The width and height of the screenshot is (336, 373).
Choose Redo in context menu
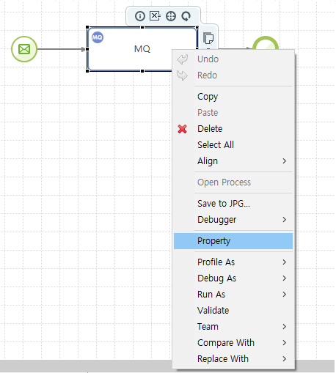tap(233, 75)
